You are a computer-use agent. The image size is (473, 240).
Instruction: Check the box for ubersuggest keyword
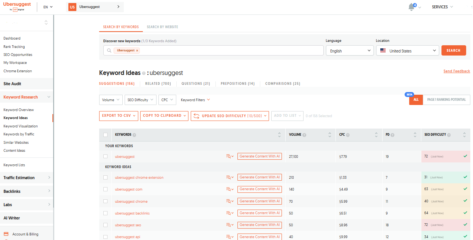tap(105, 156)
